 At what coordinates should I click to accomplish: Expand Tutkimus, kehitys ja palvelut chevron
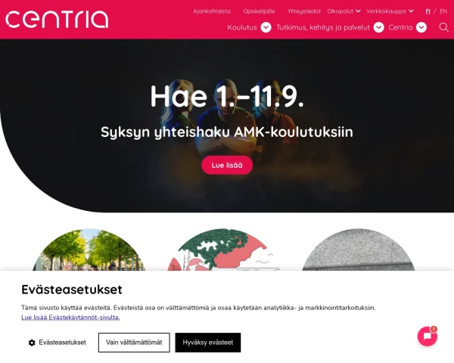379,27
